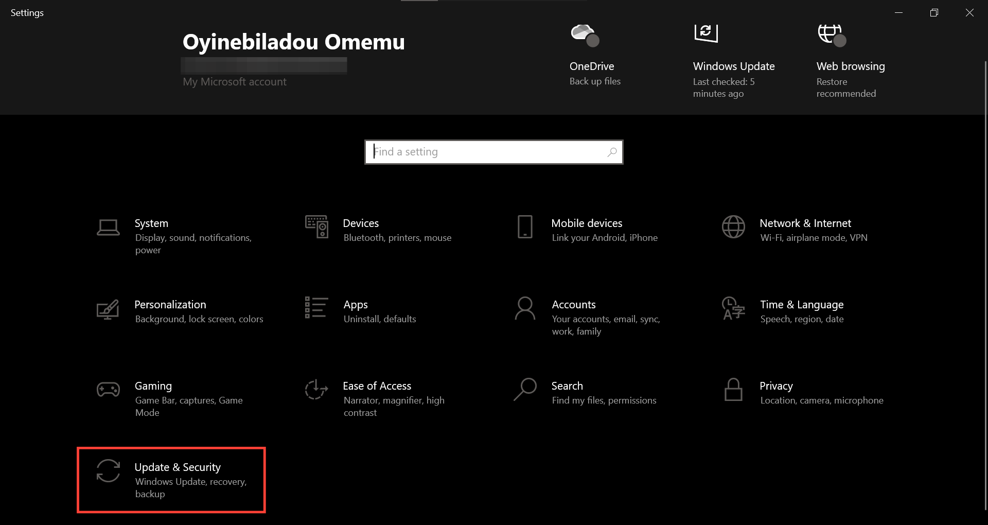Select the Web browsing globe icon
This screenshot has height=525, width=988.
coord(832,35)
